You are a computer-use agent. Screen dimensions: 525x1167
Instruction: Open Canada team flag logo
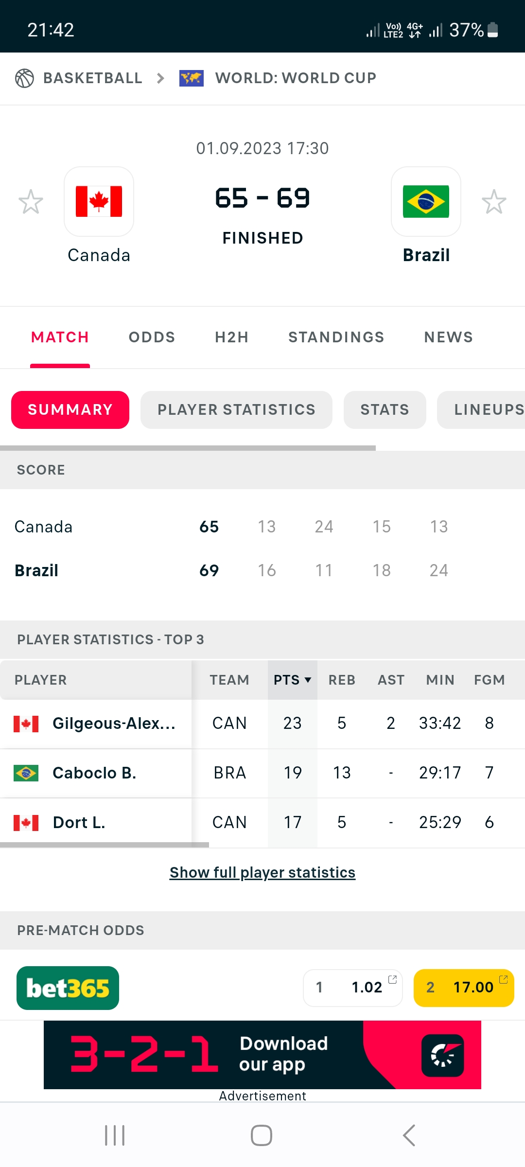pos(99,201)
